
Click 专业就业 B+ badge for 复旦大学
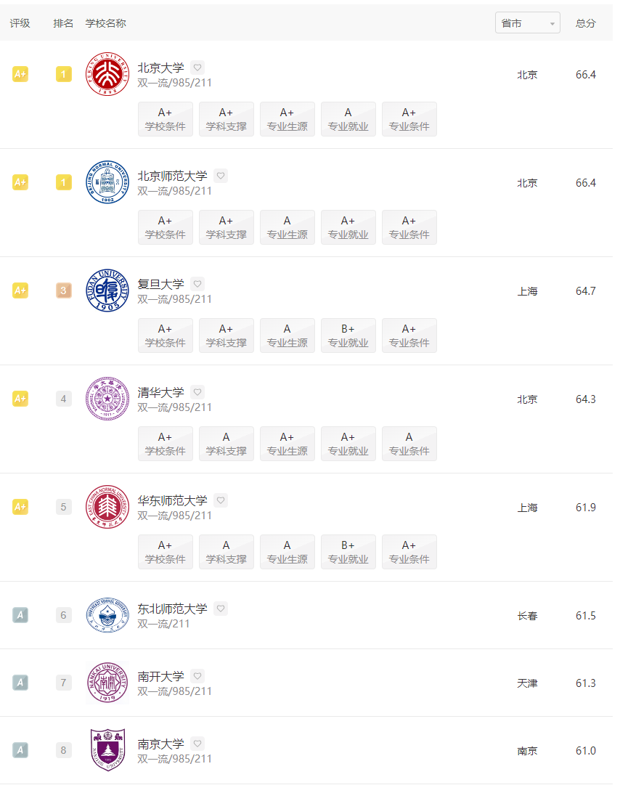pos(348,335)
